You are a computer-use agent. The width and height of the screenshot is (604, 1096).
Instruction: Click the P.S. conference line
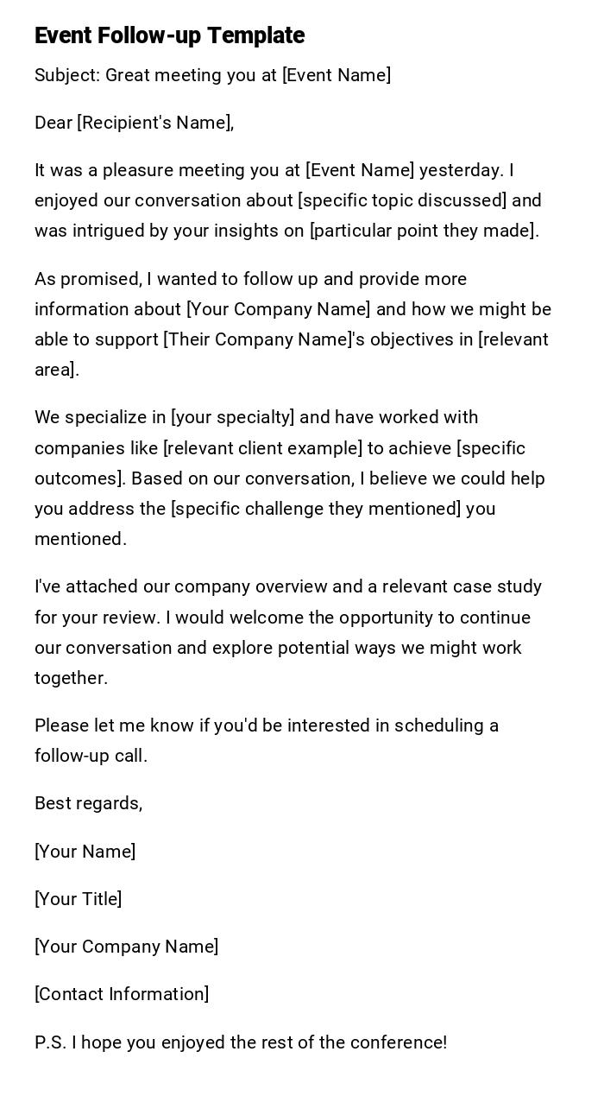click(241, 1042)
